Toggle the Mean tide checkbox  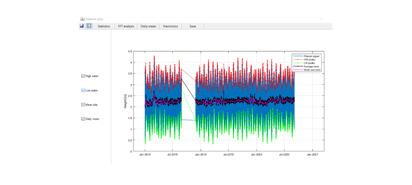(x=83, y=105)
